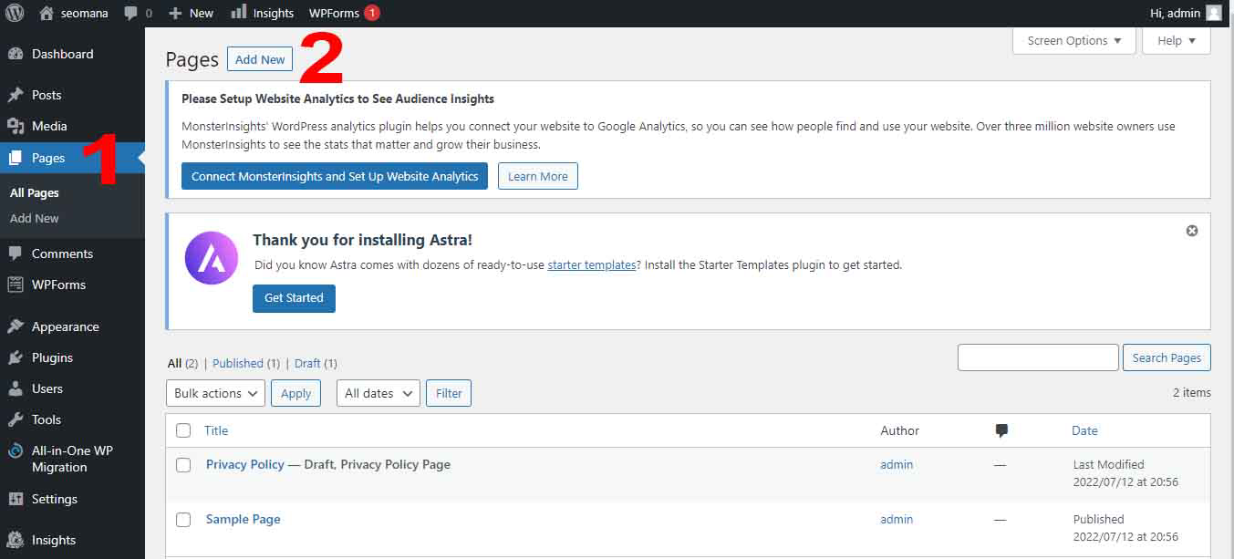Open the Sample Page title link
Image resolution: width=1234 pixels, height=559 pixels.
[244, 519]
